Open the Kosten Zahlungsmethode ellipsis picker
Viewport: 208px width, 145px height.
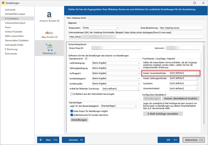[198, 78]
